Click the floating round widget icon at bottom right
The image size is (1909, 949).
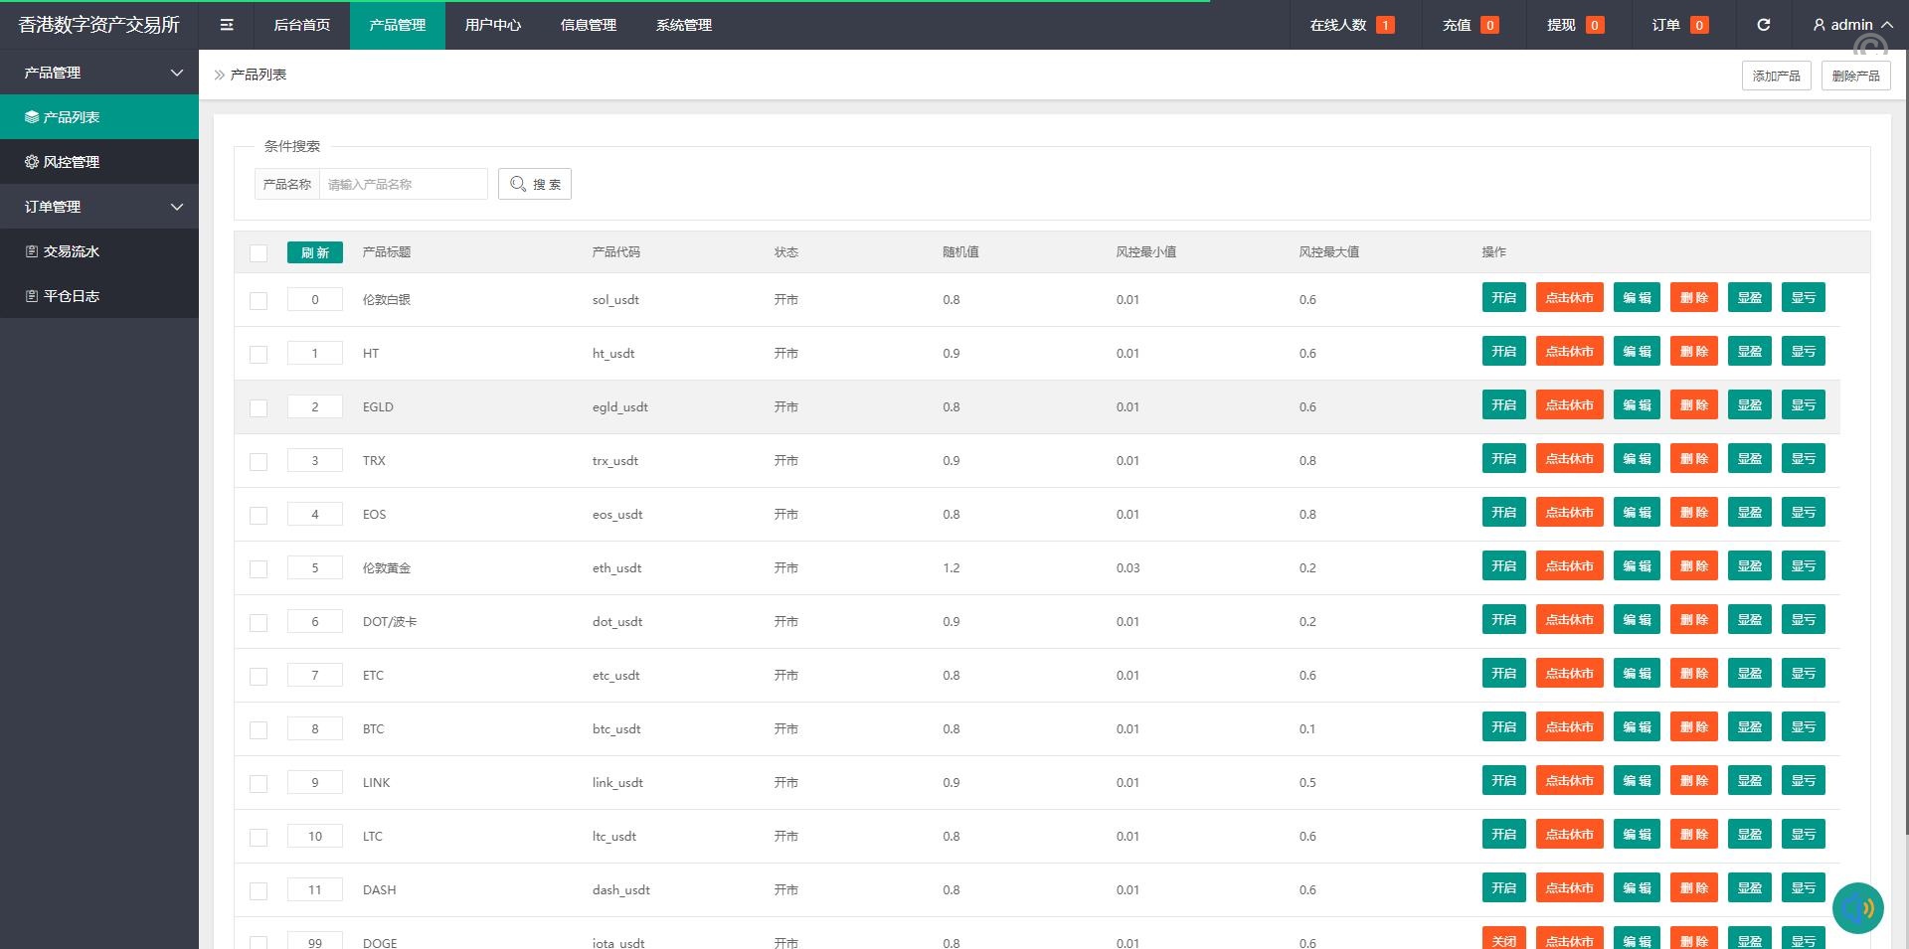pos(1857,907)
